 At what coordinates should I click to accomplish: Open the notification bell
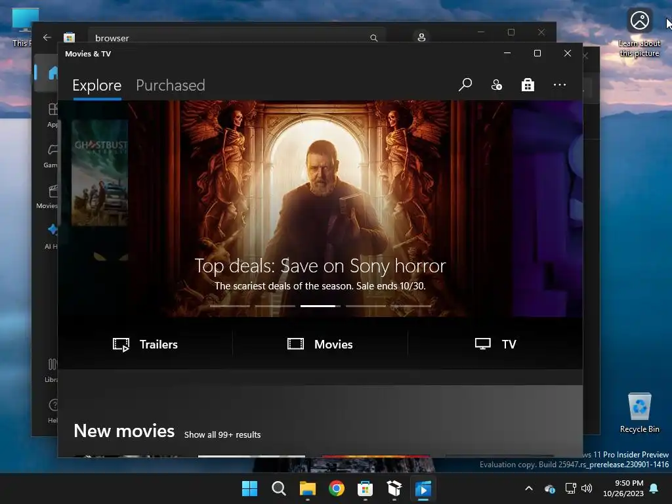pos(654,488)
